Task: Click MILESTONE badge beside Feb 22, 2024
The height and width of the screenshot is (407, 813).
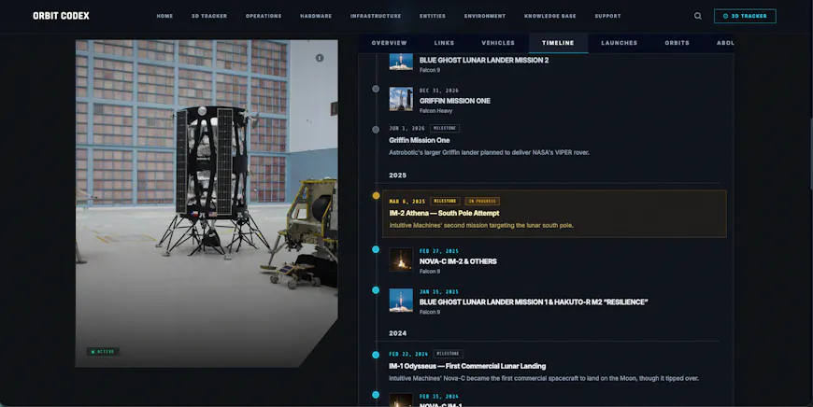Action: 448,354
